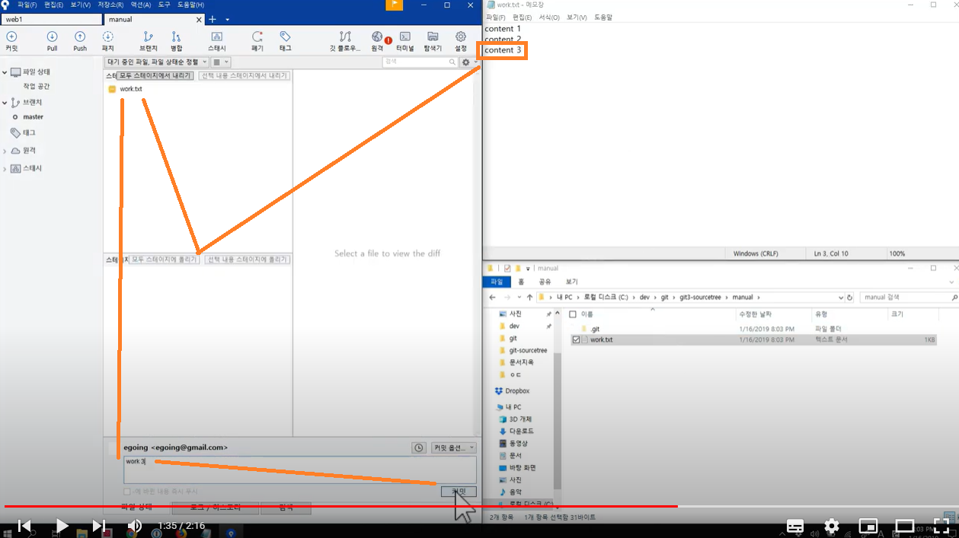Expand the Remotes (원격) section
Screen dimensions: 959x538
[x=5, y=151]
